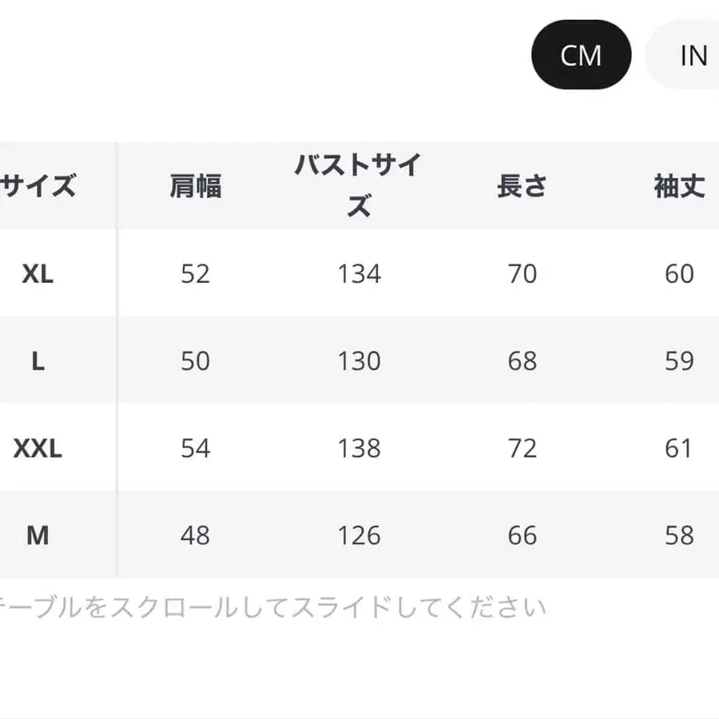Click the 134 bust measurement cell
This screenshot has width=719, height=719.
tap(359, 273)
